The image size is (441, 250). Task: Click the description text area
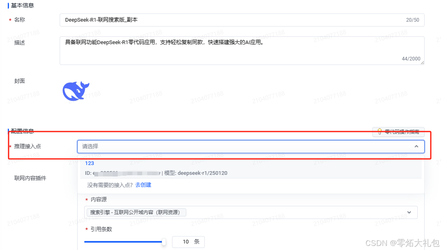[x=242, y=51]
